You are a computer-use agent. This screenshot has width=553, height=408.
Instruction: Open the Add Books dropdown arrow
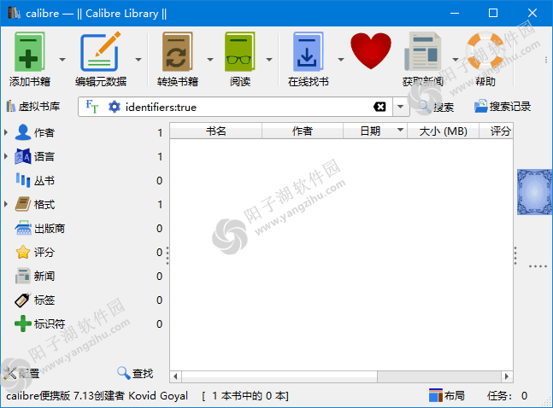62,59
